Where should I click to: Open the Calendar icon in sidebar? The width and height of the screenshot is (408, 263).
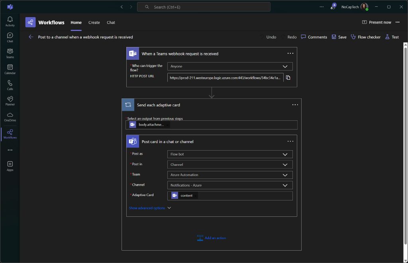(10, 69)
